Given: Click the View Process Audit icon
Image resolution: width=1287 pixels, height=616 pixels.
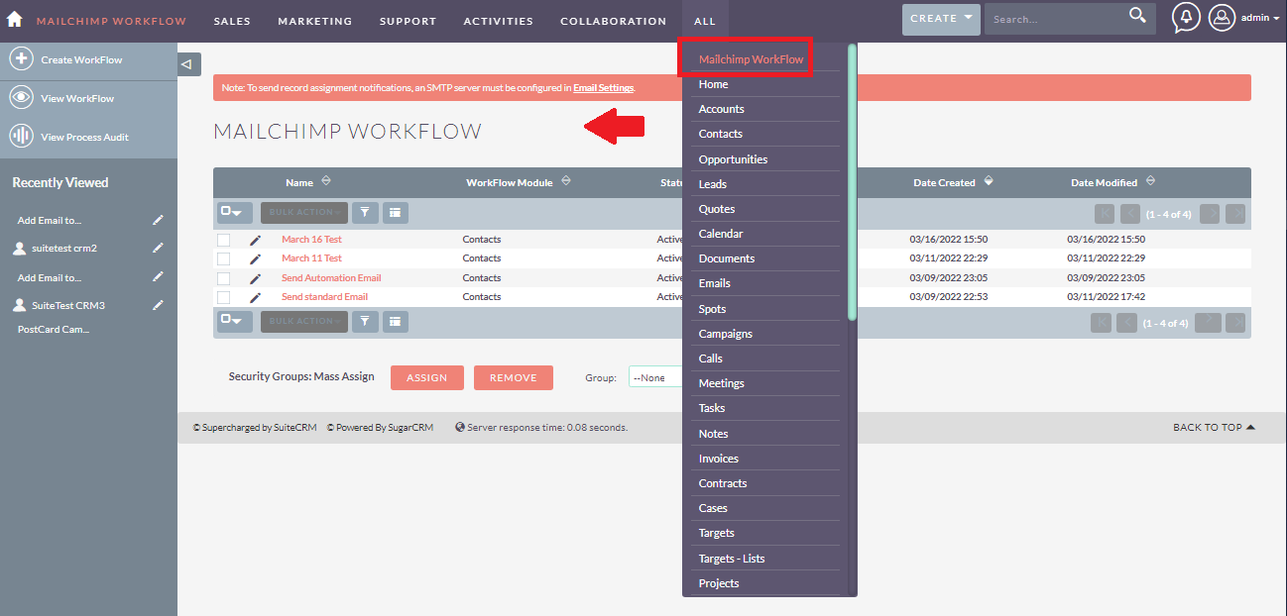Looking at the screenshot, I should (22, 137).
